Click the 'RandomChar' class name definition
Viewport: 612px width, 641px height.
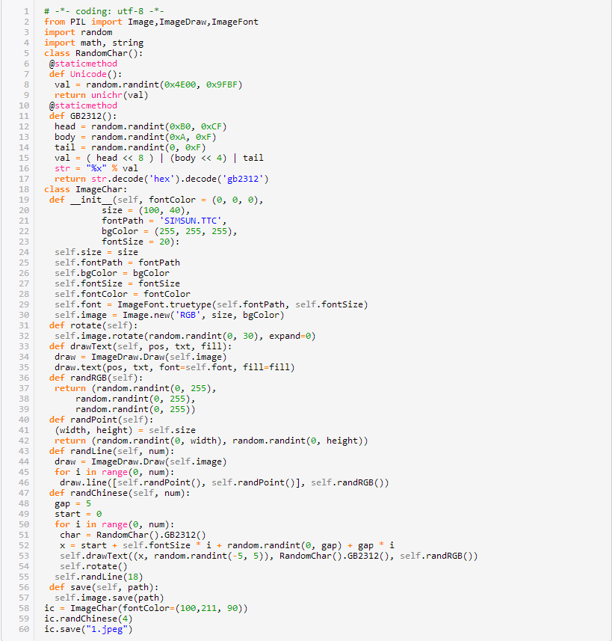(x=102, y=53)
